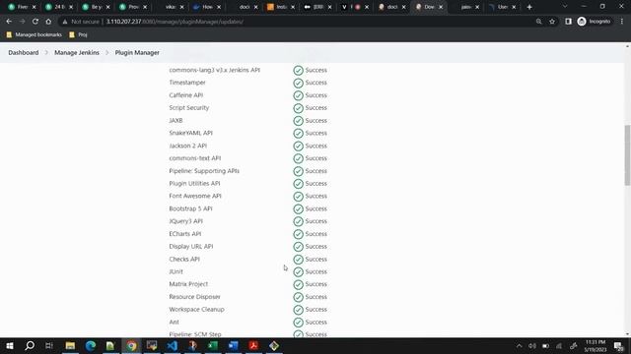Click the page vertical scrollbar thumb
The height and width of the screenshot is (354, 631).
pyautogui.click(x=627, y=155)
